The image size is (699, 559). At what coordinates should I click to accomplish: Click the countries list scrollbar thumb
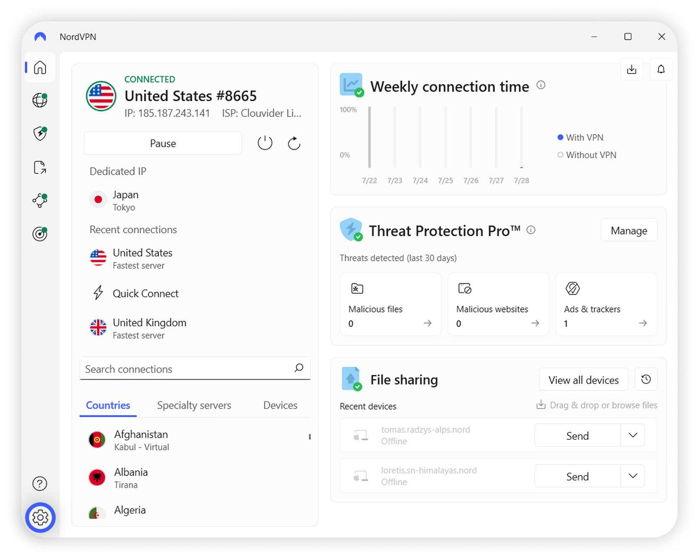pyautogui.click(x=310, y=437)
